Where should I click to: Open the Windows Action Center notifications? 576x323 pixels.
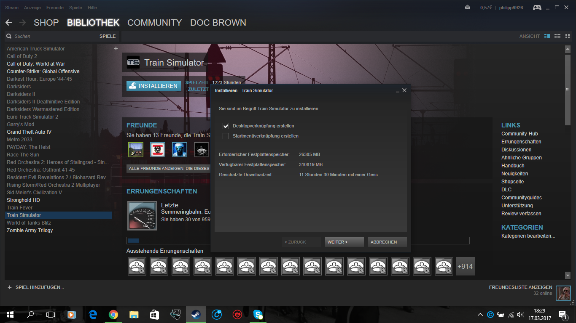563,315
